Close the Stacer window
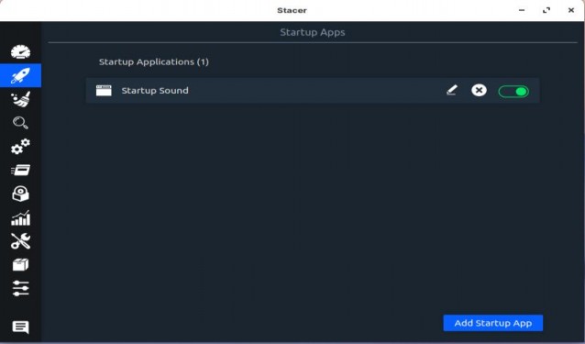Image resolution: width=585 pixels, height=344 pixels. click(571, 10)
